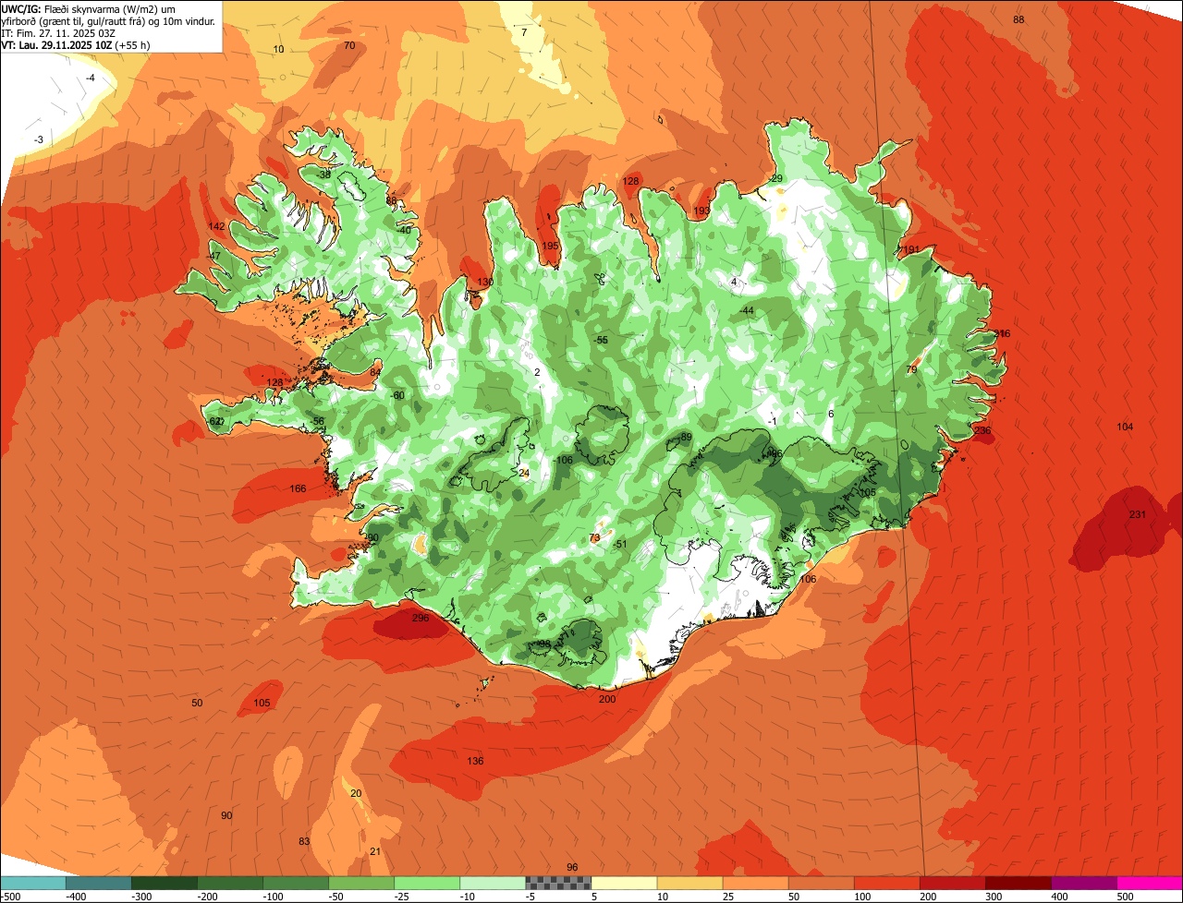Viewport: 1183px width, 903px height.
Task: Click the map value '195' in the northern fjord
Action: (x=551, y=247)
